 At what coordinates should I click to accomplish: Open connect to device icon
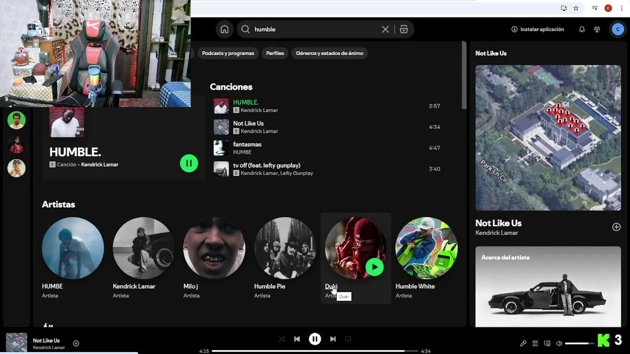547,344
